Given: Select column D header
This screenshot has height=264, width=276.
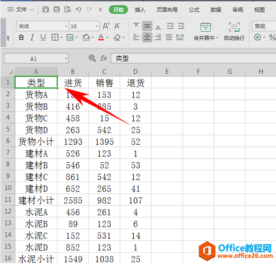Looking at the screenshot, I should (x=135, y=71).
